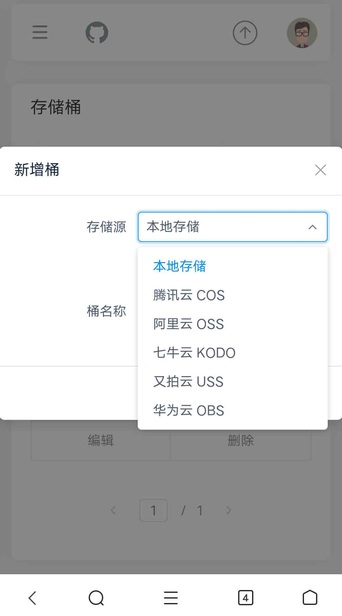The width and height of the screenshot is (342, 616).
Task: Select 本地存储 option
Action: click(x=180, y=266)
